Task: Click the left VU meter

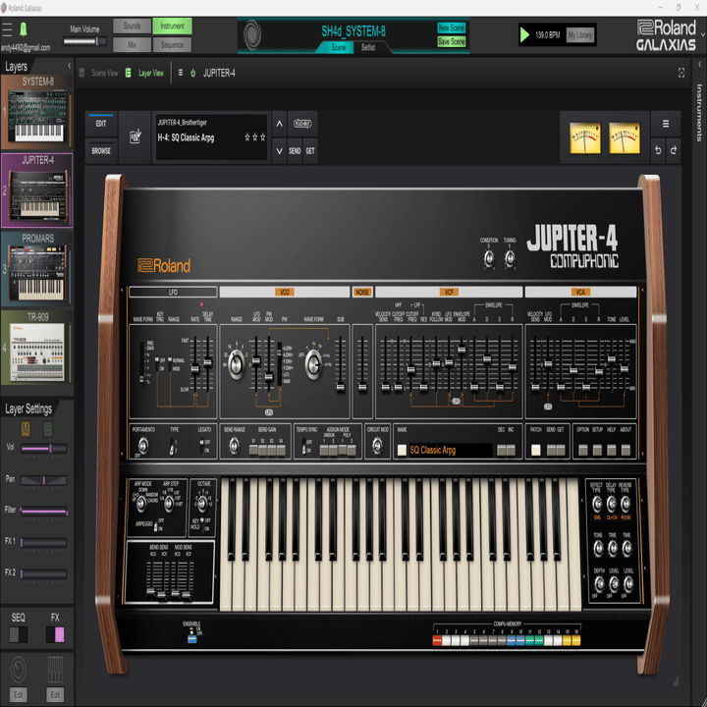Action: tap(585, 138)
